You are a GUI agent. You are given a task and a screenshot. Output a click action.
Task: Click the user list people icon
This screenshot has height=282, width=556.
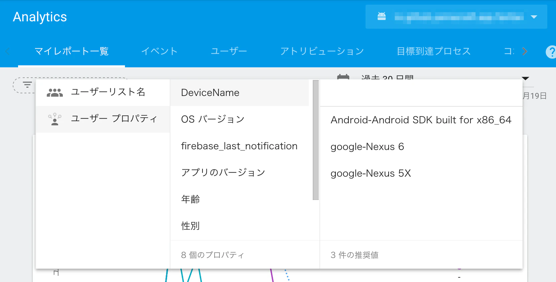(x=55, y=93)
